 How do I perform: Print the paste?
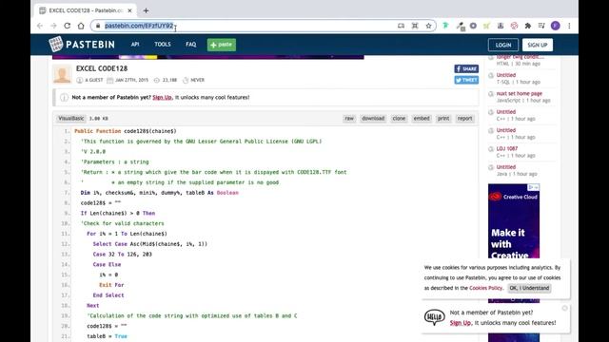443,118
